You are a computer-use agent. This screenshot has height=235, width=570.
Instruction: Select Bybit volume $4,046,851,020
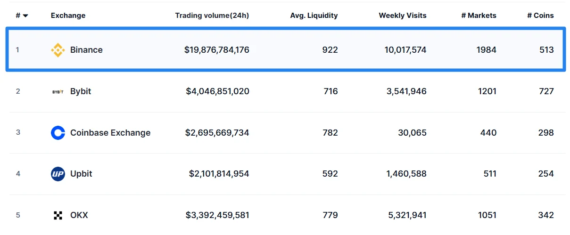[218, 91]
